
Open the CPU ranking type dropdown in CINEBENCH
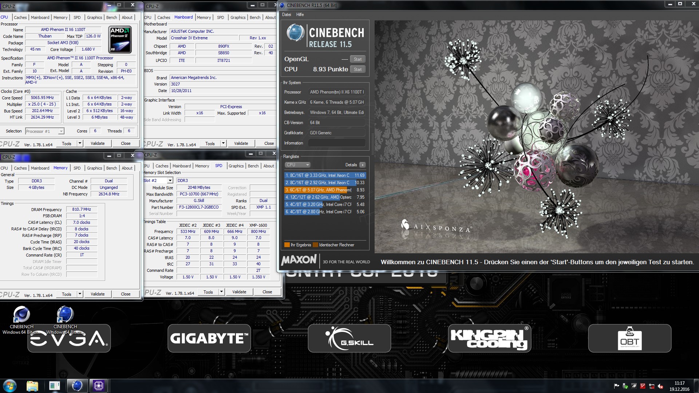pos(297,165)
